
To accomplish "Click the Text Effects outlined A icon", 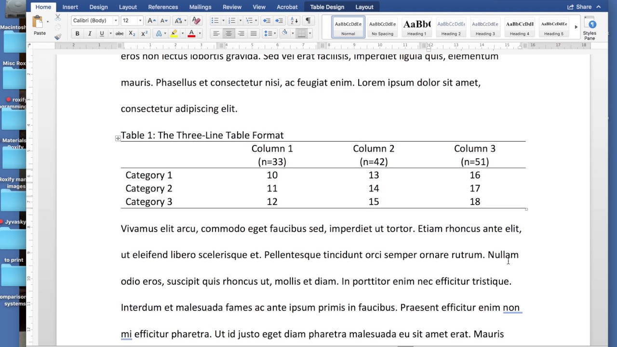I will click(159, 34).
